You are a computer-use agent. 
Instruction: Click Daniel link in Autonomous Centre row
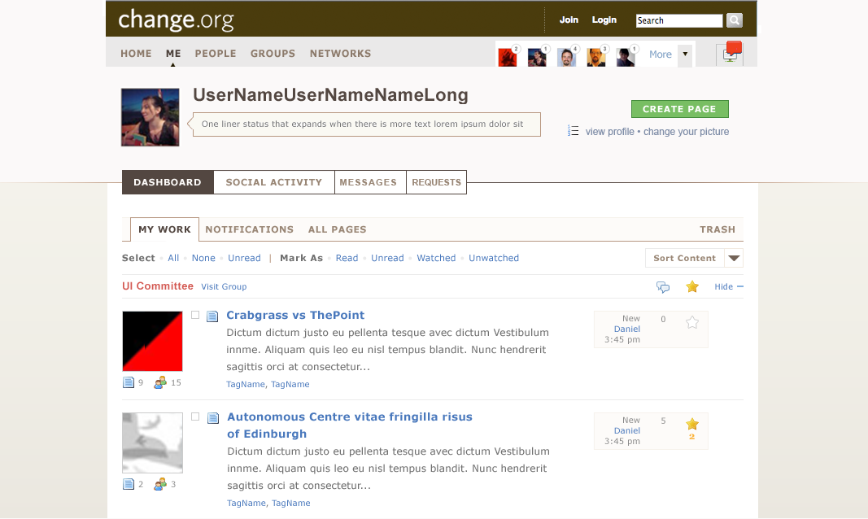click(626, 430)
